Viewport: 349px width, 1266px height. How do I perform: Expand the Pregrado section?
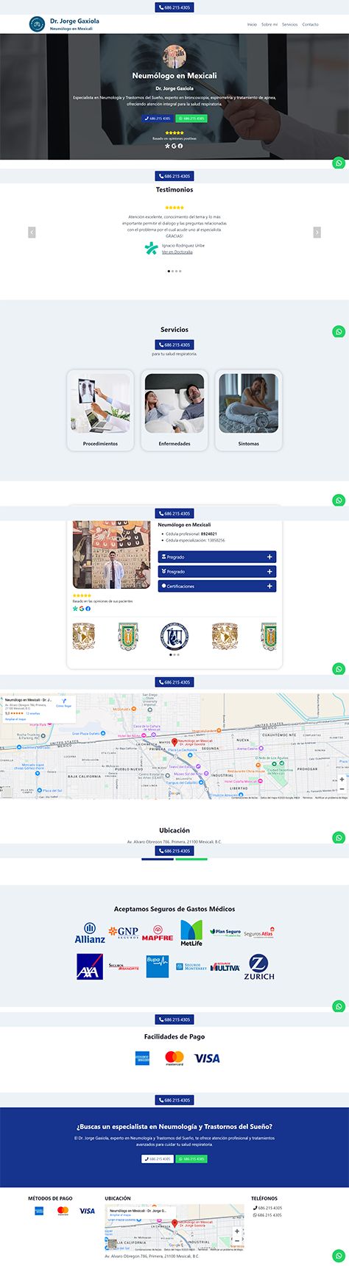(x=217, y=557)
